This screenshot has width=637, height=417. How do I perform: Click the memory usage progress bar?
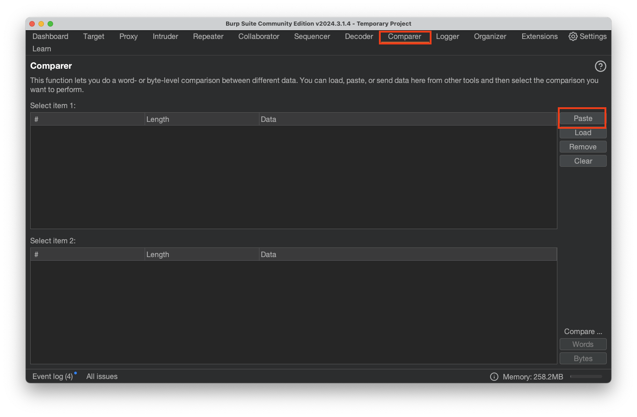[586, 377]
